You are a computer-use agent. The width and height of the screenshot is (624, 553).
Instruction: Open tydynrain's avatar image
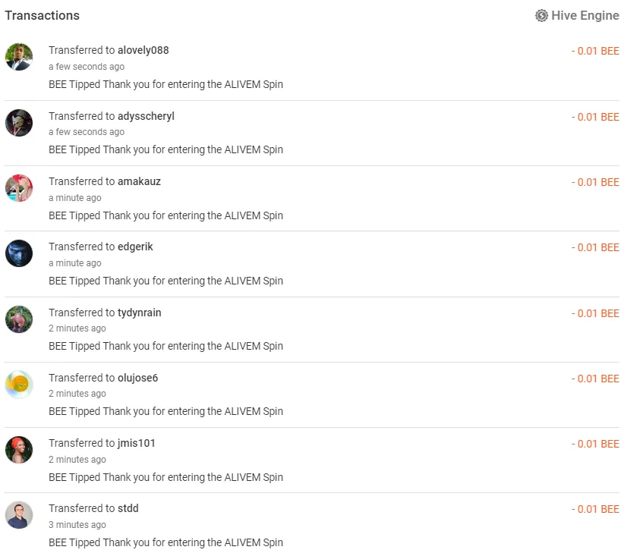(19, 319)
